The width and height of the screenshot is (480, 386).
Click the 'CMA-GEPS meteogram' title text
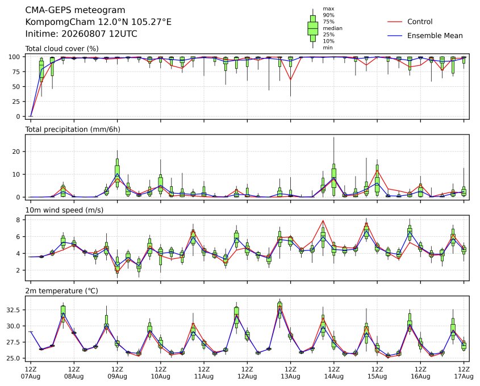[x=75, y=10]
